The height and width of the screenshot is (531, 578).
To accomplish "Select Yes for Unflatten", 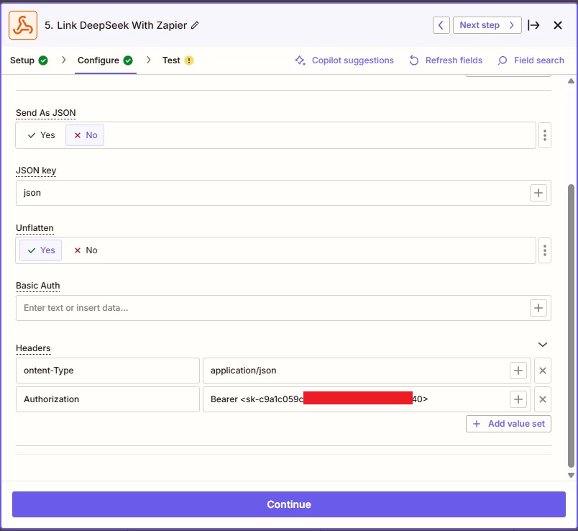I will [40, 250].
